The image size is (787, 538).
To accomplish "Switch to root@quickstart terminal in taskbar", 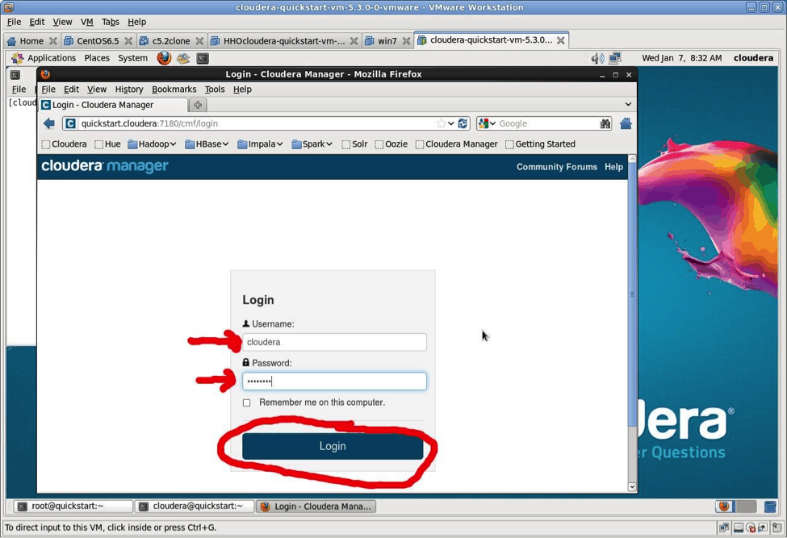I will [x=73, y=507].
